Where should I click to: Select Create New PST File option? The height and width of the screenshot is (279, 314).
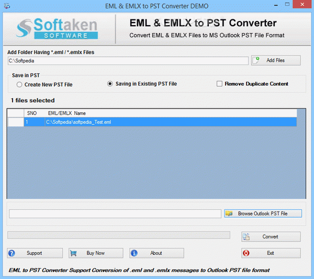[44, 84]
